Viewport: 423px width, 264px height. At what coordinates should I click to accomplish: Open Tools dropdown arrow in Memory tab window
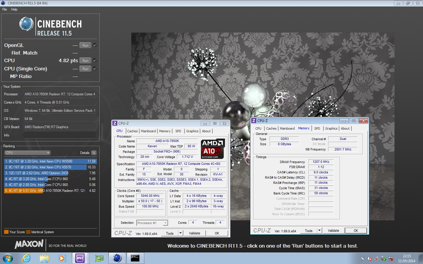pos(320,231)
